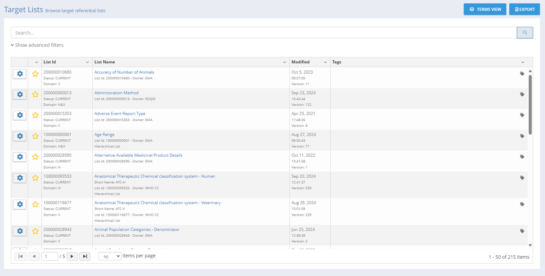Viewport: 545px width, 276px height.
Task: Switch to Terms View
Action: click(485, 9)
